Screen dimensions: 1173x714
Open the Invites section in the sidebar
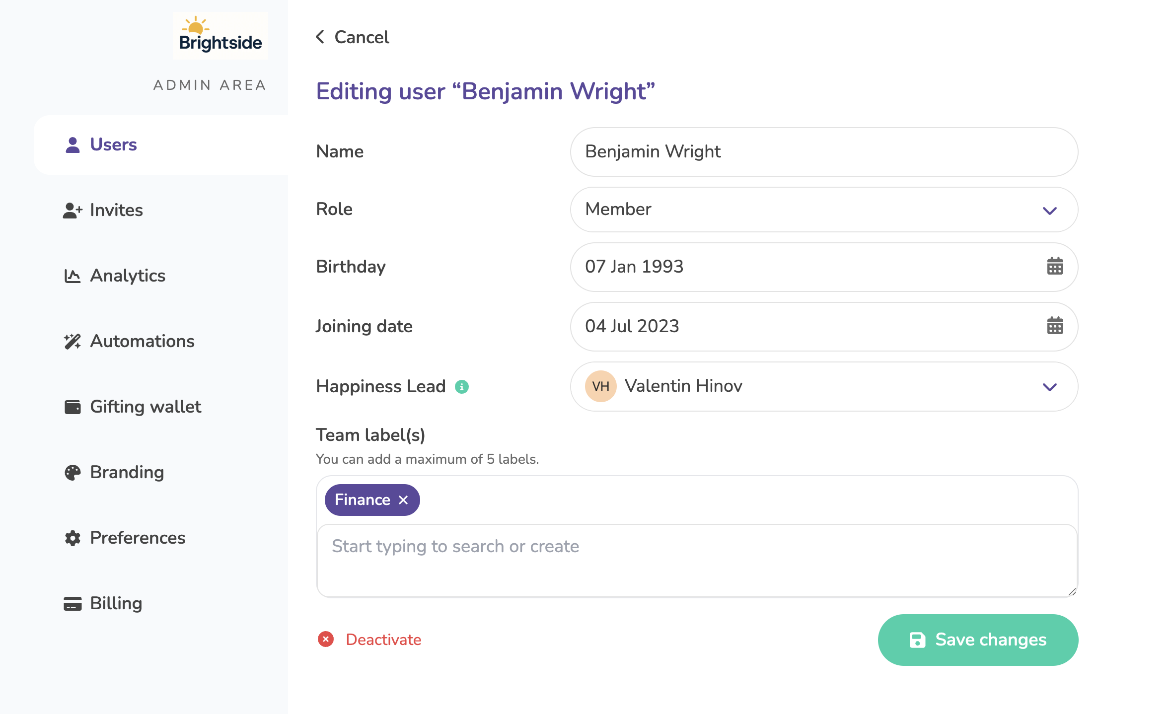tap(116, 210)
